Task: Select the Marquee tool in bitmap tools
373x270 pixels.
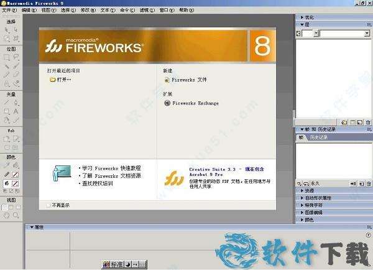Action: (x=7, y=57)
